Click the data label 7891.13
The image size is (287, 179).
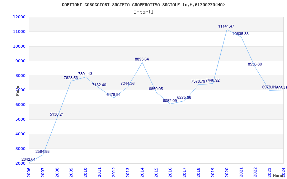[85, 74]
